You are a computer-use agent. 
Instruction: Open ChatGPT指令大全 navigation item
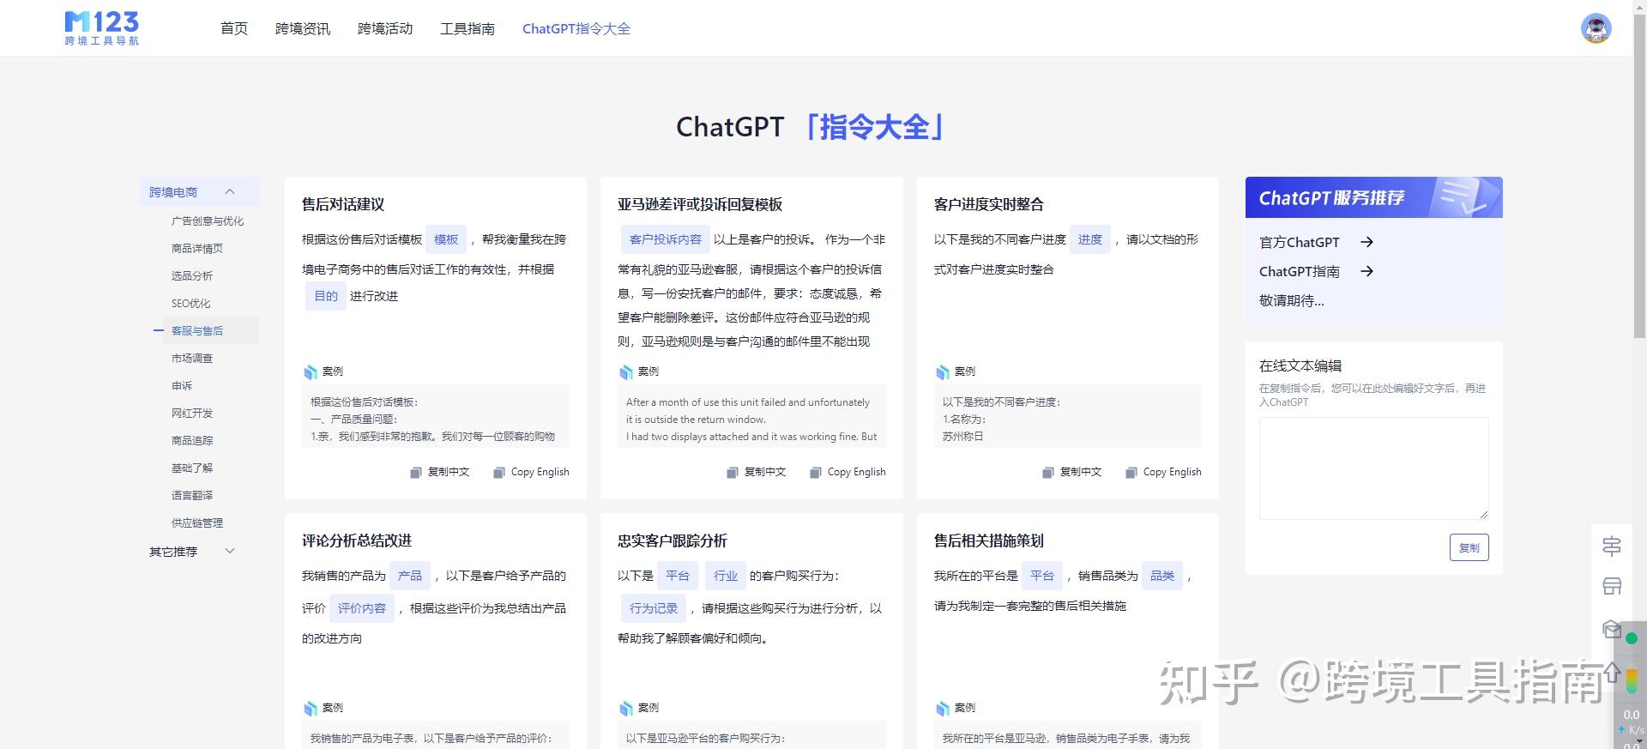576,28
